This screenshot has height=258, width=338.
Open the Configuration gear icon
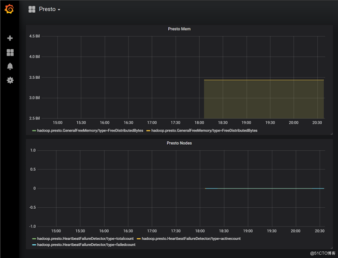coord(10,80)
